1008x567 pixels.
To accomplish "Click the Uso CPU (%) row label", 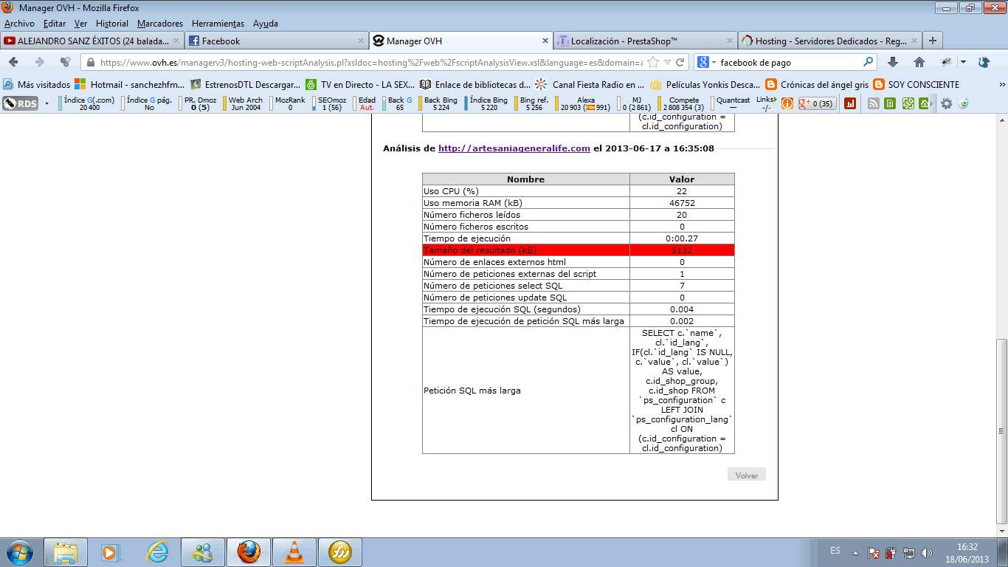I will [451, 191].
